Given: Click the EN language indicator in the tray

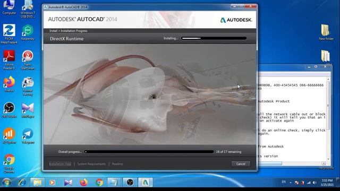Looking at the screenshot, I should 284,182.
